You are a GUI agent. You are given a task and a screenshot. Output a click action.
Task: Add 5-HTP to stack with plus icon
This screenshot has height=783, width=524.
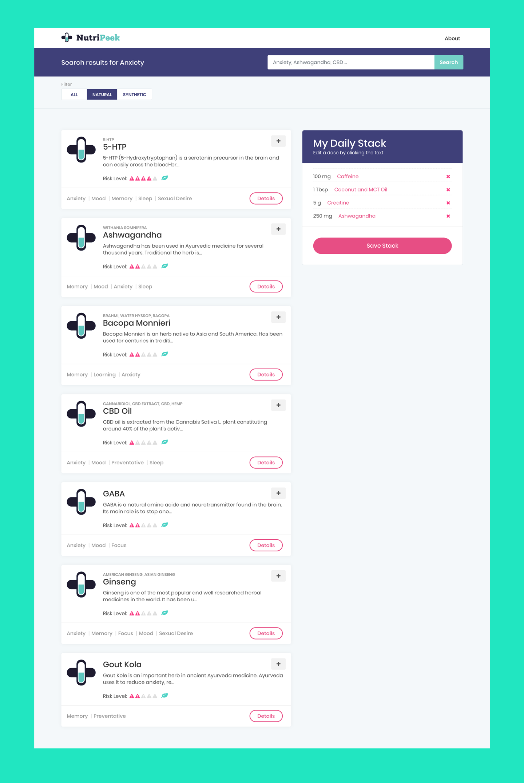(278, 141)
